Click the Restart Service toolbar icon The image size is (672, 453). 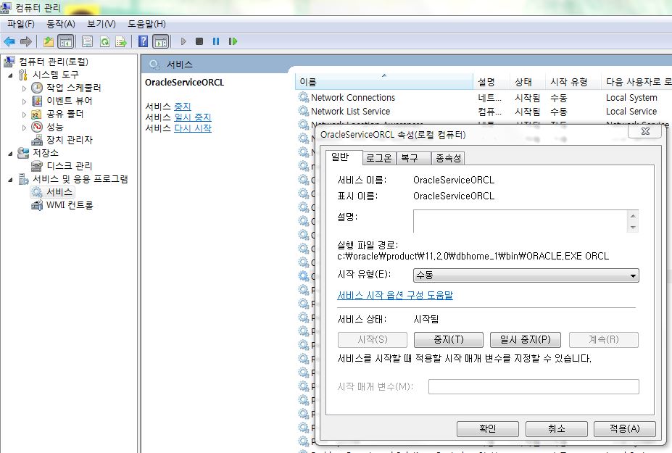[233, 41]
